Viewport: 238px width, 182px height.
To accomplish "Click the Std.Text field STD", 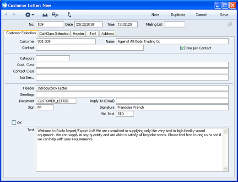I will (x=125, y=114).
